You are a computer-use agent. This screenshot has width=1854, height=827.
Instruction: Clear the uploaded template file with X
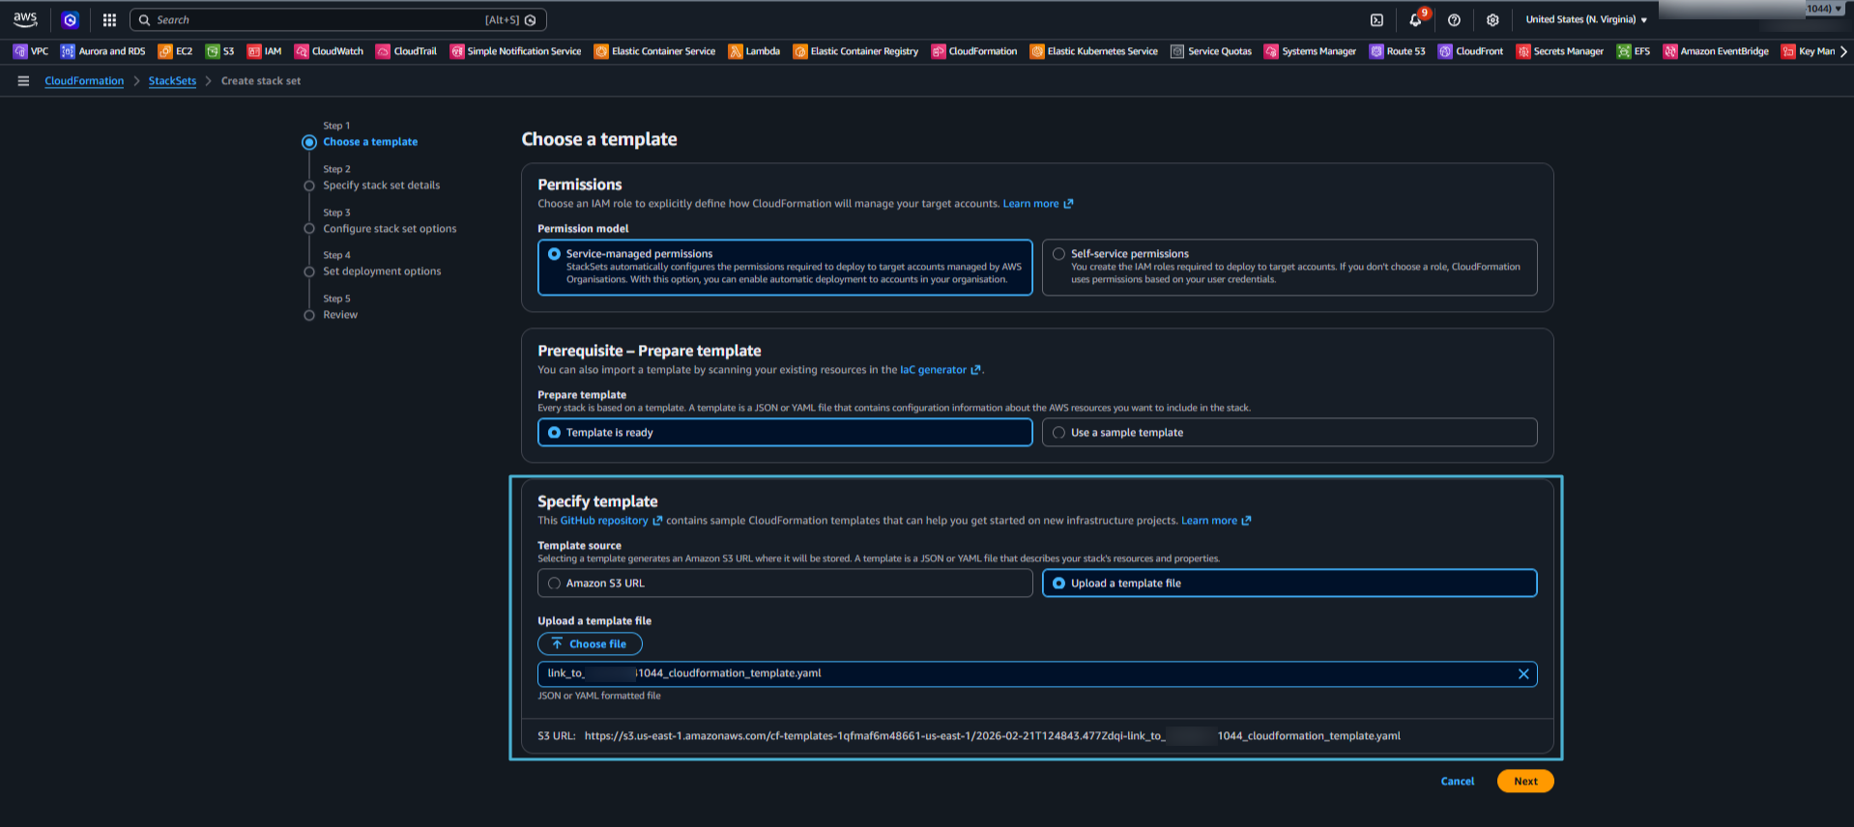click(x=1523, y=674)
